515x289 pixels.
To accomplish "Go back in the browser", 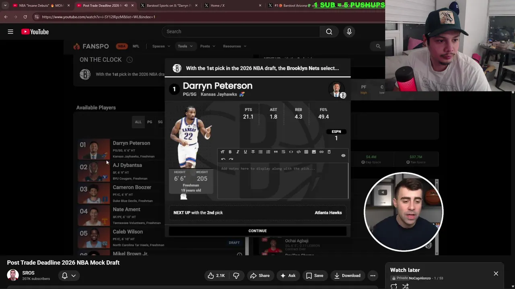I will tap(6, 17).
